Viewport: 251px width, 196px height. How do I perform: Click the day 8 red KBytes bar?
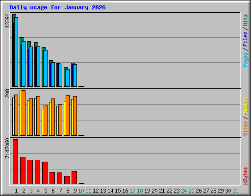click(x=67, y=180)
